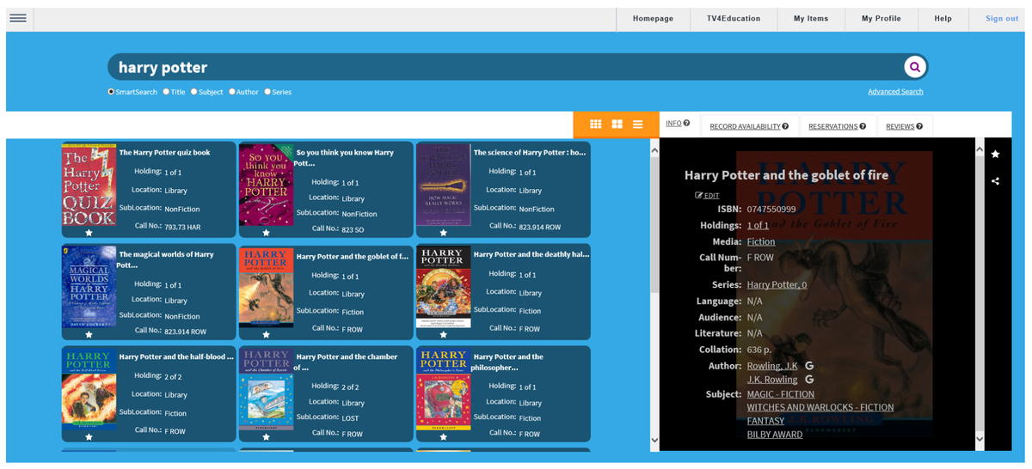Open TV4Education from top navigation
The height and width of the screenshot is (469, 1032).
(733, 19)
